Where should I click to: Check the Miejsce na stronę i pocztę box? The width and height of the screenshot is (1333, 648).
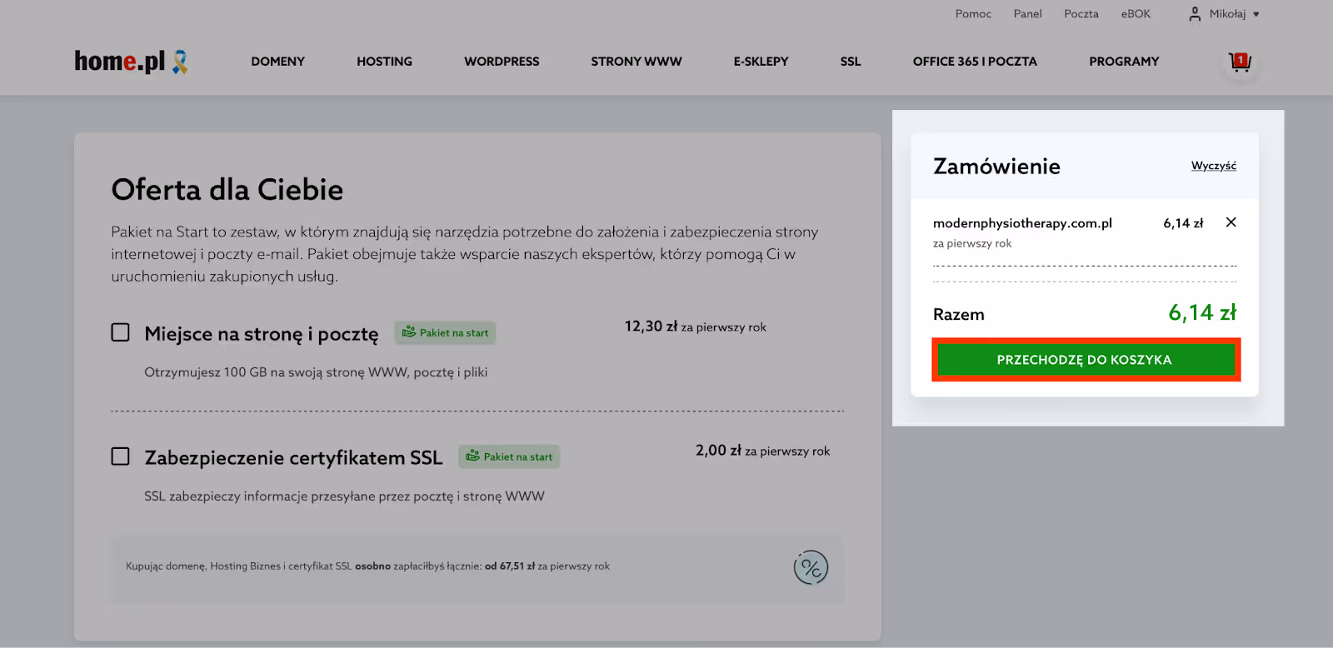[x=121, y=332]
